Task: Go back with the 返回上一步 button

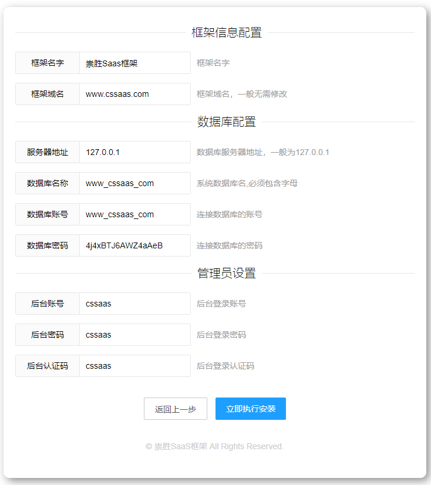Action: 175,409
